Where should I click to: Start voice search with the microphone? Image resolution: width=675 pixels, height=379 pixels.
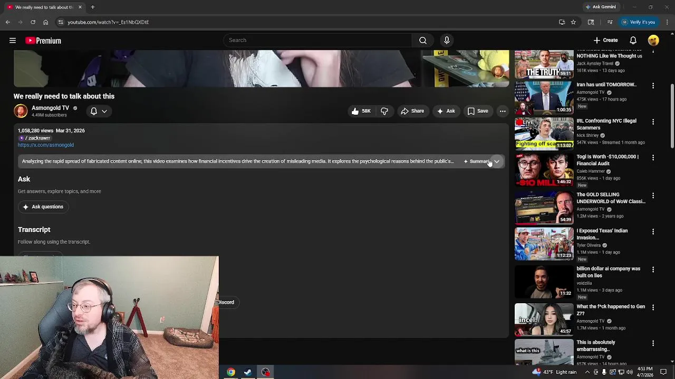447,41
